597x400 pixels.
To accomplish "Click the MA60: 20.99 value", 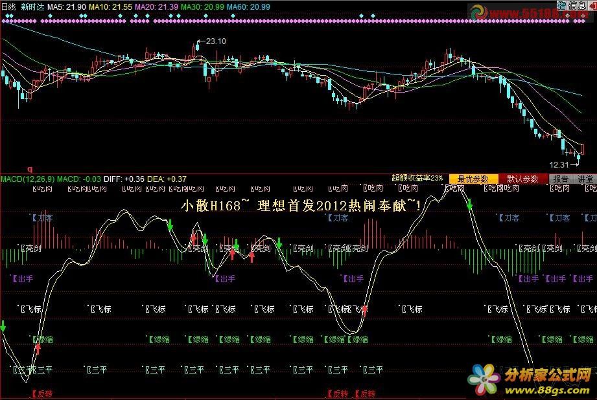I will 248,7.
